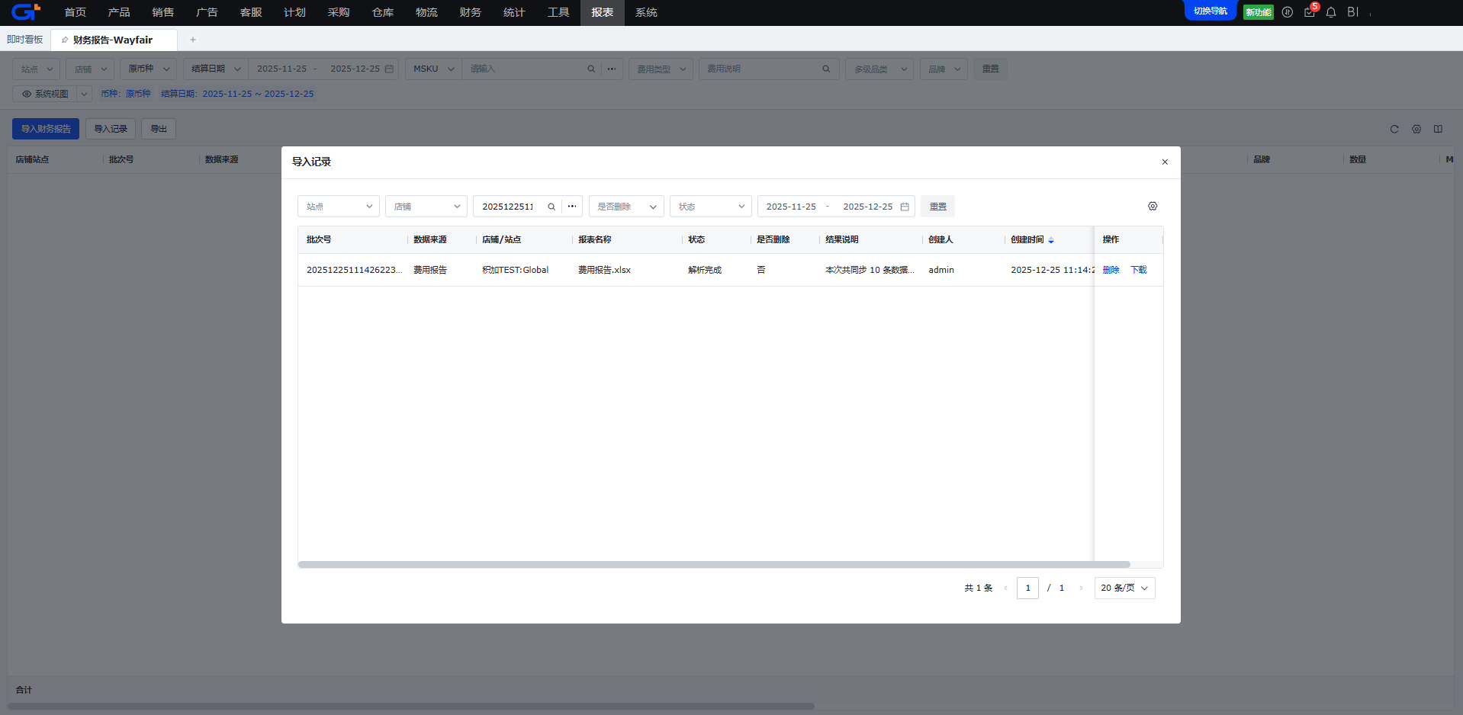The height and width of the screenshot is (715, 1463).
Task: Click 重置 button in background filter bar
Action: (991, 69)
